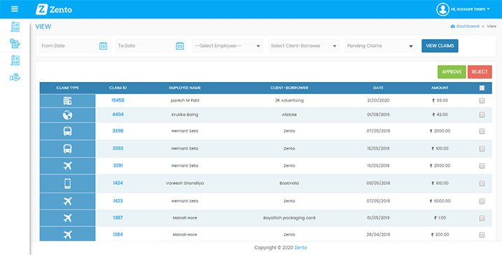Viewport: 502px width, 255px height.
Task: Select Baystitch packaging card cell
Action: click(289, 218)
